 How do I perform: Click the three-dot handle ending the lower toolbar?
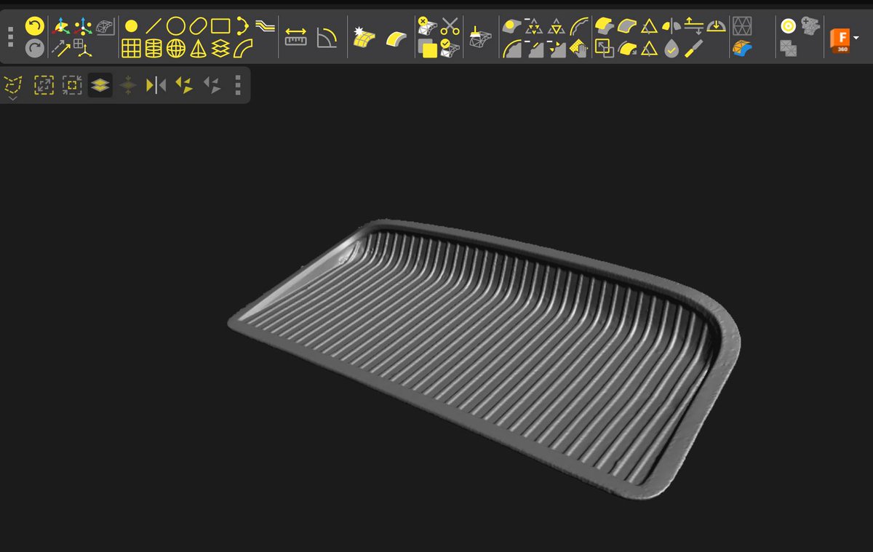[238, 85]
